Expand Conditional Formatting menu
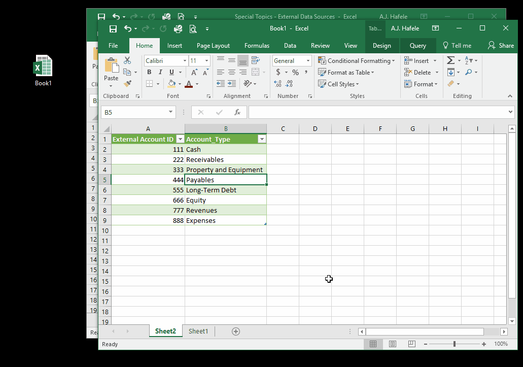Image resolution: width=523 pixels, height=367 pixels. click(356, 61)
